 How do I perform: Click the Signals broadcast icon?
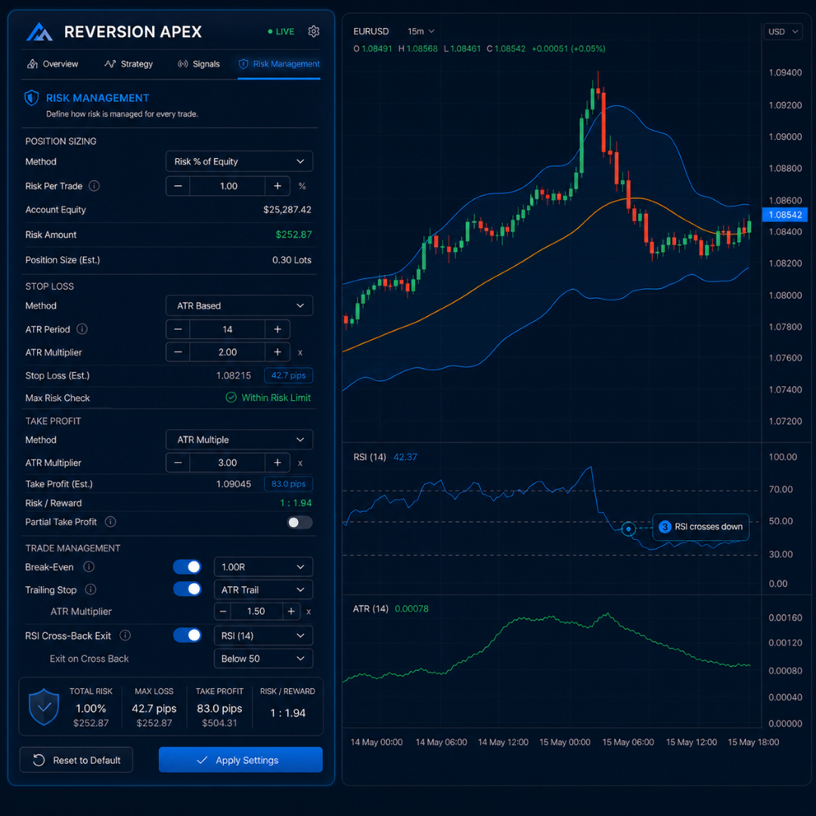click(183, 64)
